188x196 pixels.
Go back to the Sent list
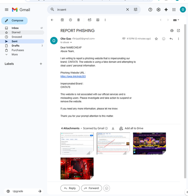pyautogui.click(x=52, y=20)
